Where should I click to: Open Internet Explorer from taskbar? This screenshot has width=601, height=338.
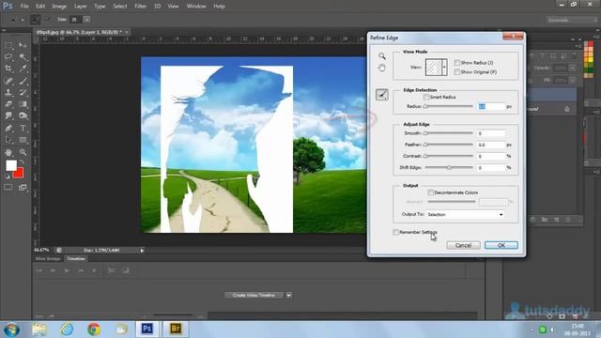click(x=67, y=330)
